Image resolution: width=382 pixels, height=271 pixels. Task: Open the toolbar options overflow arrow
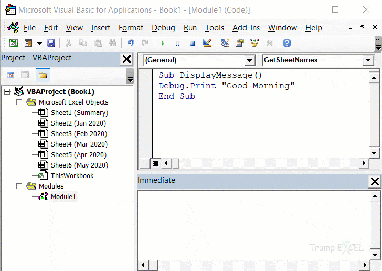[x=378, y=44]
